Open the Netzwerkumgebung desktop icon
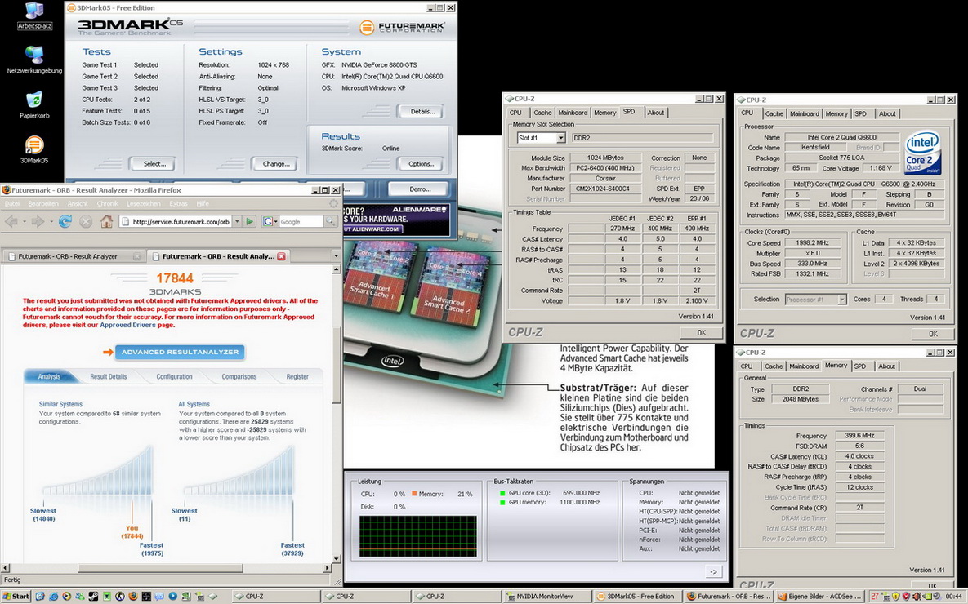The height and width of the screenshot is (604, 968). pyautogui.click(x=34, y=60)
